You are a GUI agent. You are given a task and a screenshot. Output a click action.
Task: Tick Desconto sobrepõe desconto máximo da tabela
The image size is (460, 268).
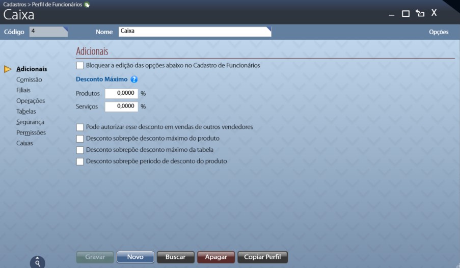(x=80, y=150)
